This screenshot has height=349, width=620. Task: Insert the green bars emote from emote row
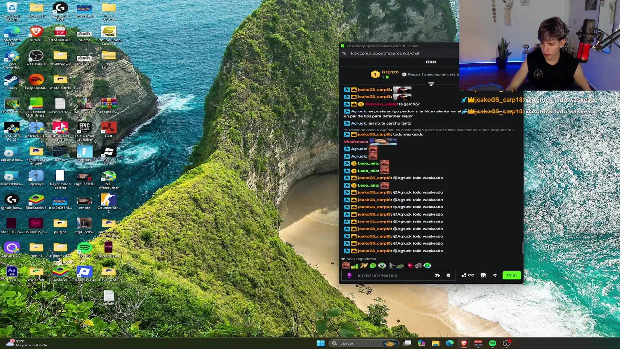click(x=355, y=266)
